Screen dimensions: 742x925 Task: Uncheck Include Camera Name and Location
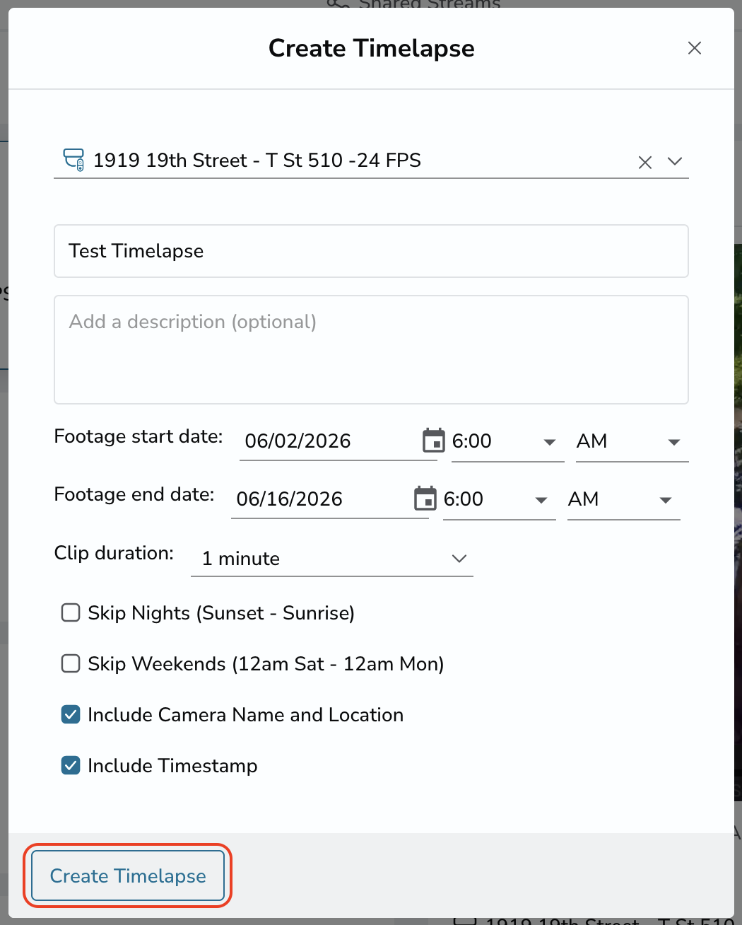coord(71,714)
